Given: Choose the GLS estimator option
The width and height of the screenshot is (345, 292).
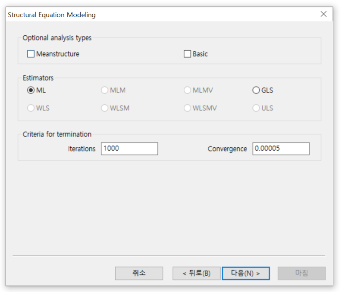Looking at the screenshot, I should tap(256, 90).
